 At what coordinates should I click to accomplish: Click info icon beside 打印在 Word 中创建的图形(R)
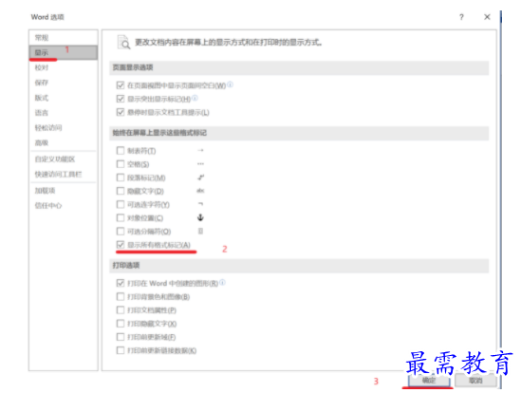[222, 282]
